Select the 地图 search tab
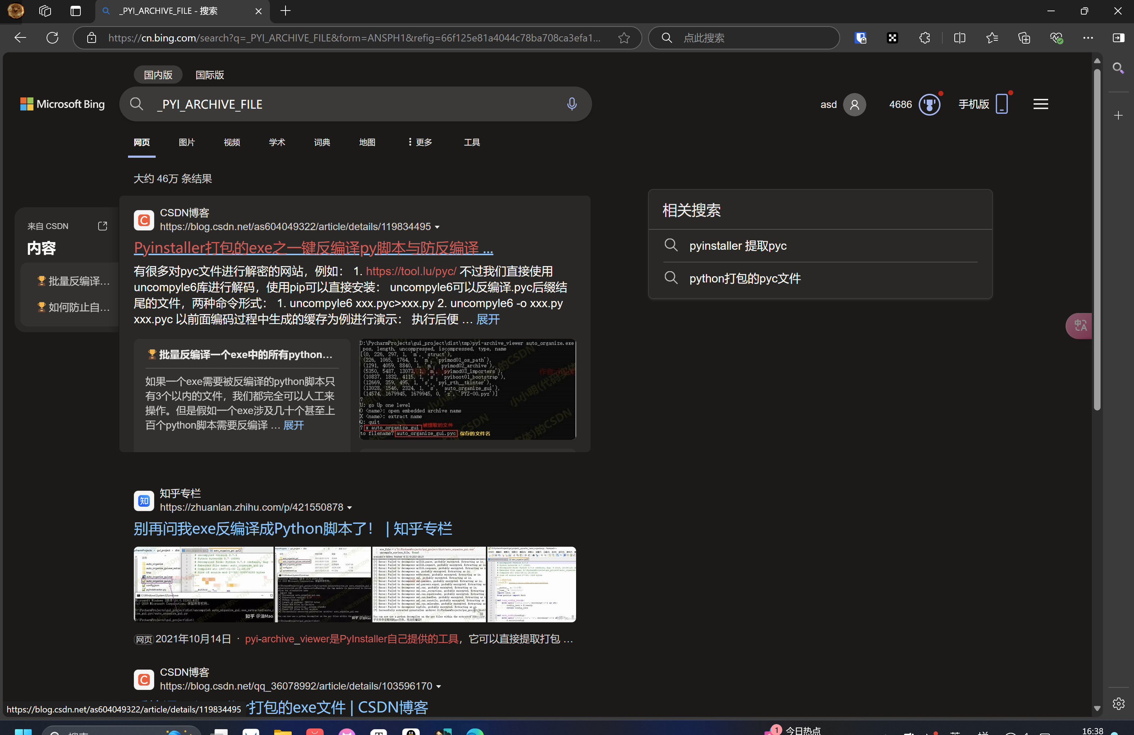1134x735 pixels. coord(367,142)
